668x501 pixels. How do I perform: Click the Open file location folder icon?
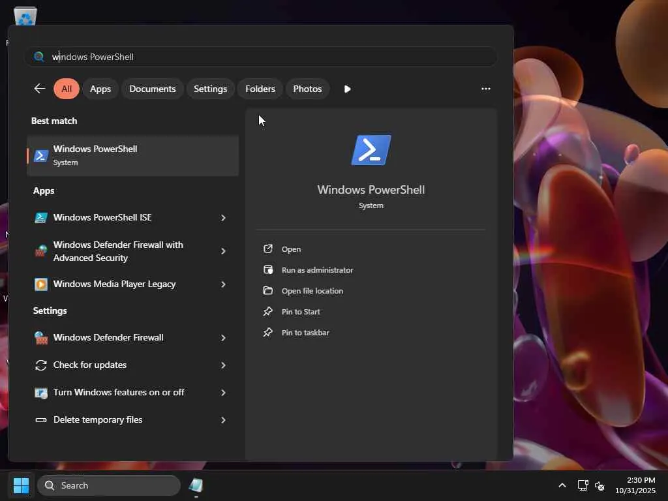[268, 290]
